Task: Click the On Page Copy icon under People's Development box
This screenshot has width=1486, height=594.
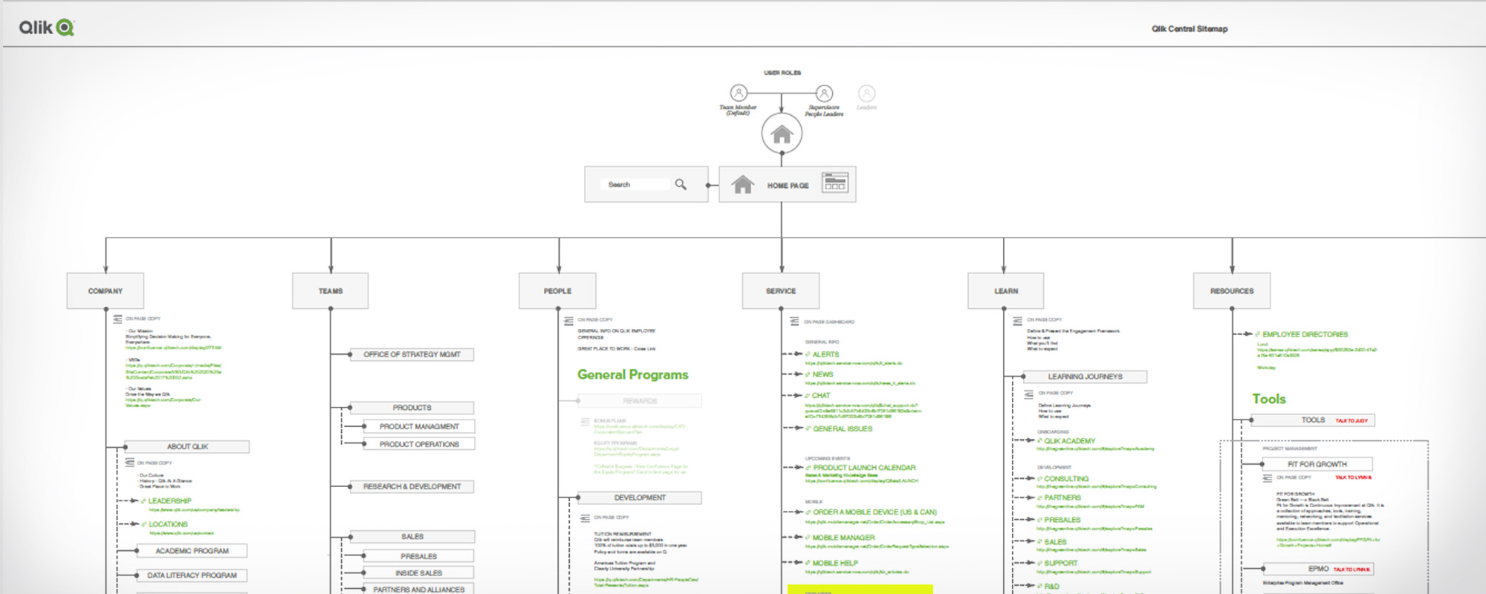Action: (585, 518)
